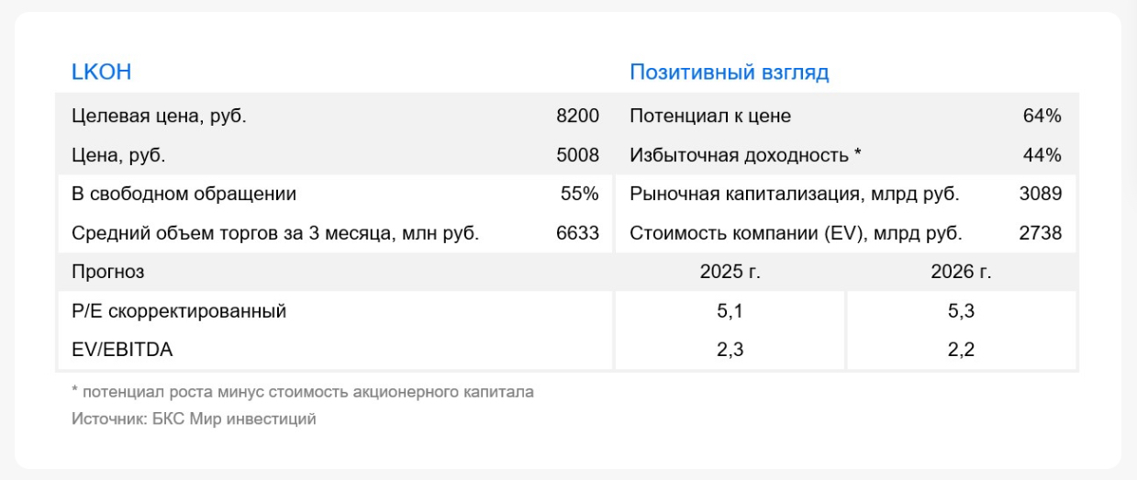The width and height of the screenshot is (1137, 480).
Task: Click the Потенциал к цене label
Action: pyautogui.click(x=710, y=117)
